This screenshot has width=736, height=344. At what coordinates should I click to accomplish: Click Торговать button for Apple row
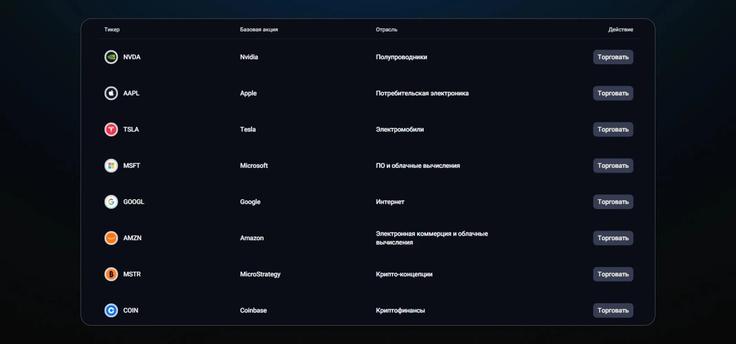[x=613, y=93]
